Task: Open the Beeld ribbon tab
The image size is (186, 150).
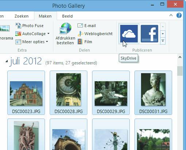Action: (x=67, y=16)
